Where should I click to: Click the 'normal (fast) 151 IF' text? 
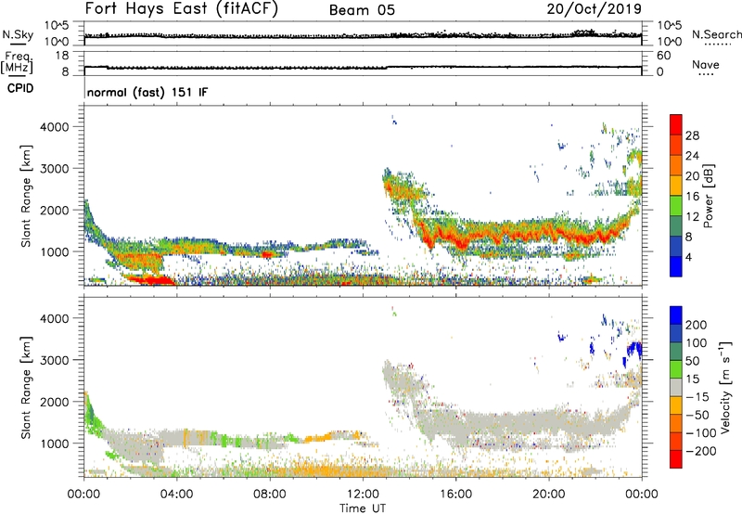click(147, 92)
